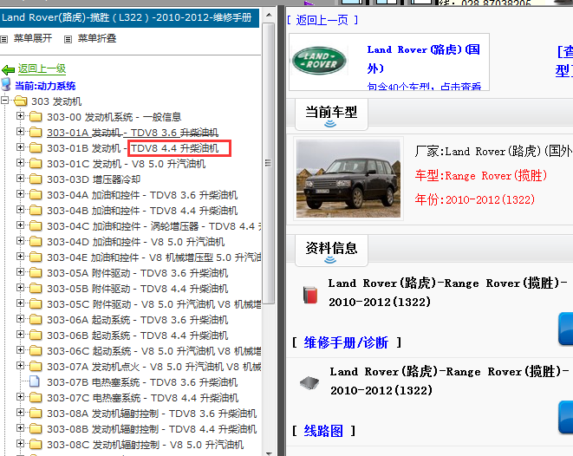Expand the 303-01B 发动机 node
The width and height of the screenshot is (573, 456).
pyautogui.click(x=21, y=147)
